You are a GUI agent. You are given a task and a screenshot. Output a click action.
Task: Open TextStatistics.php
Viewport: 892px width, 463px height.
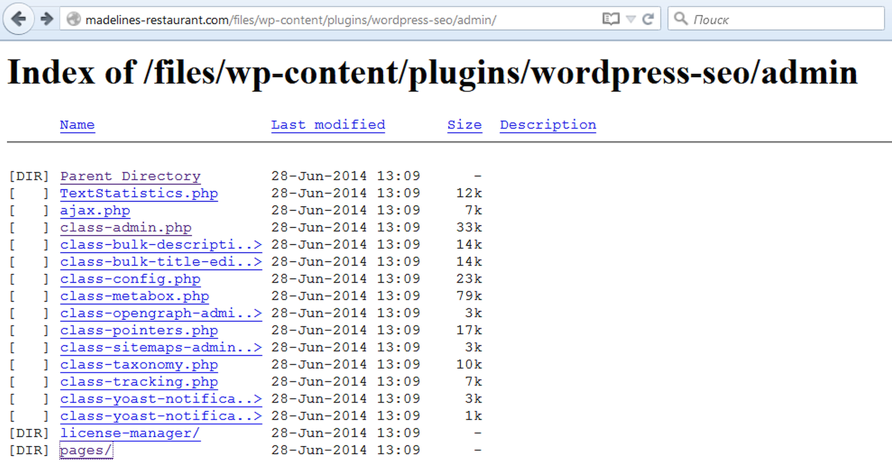pos(138,193)
